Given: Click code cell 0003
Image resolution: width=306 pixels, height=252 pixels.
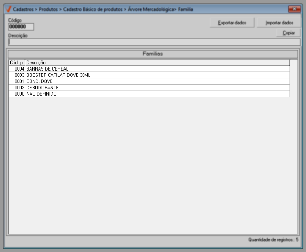Looking at the screenshot, I should [17, 75].
